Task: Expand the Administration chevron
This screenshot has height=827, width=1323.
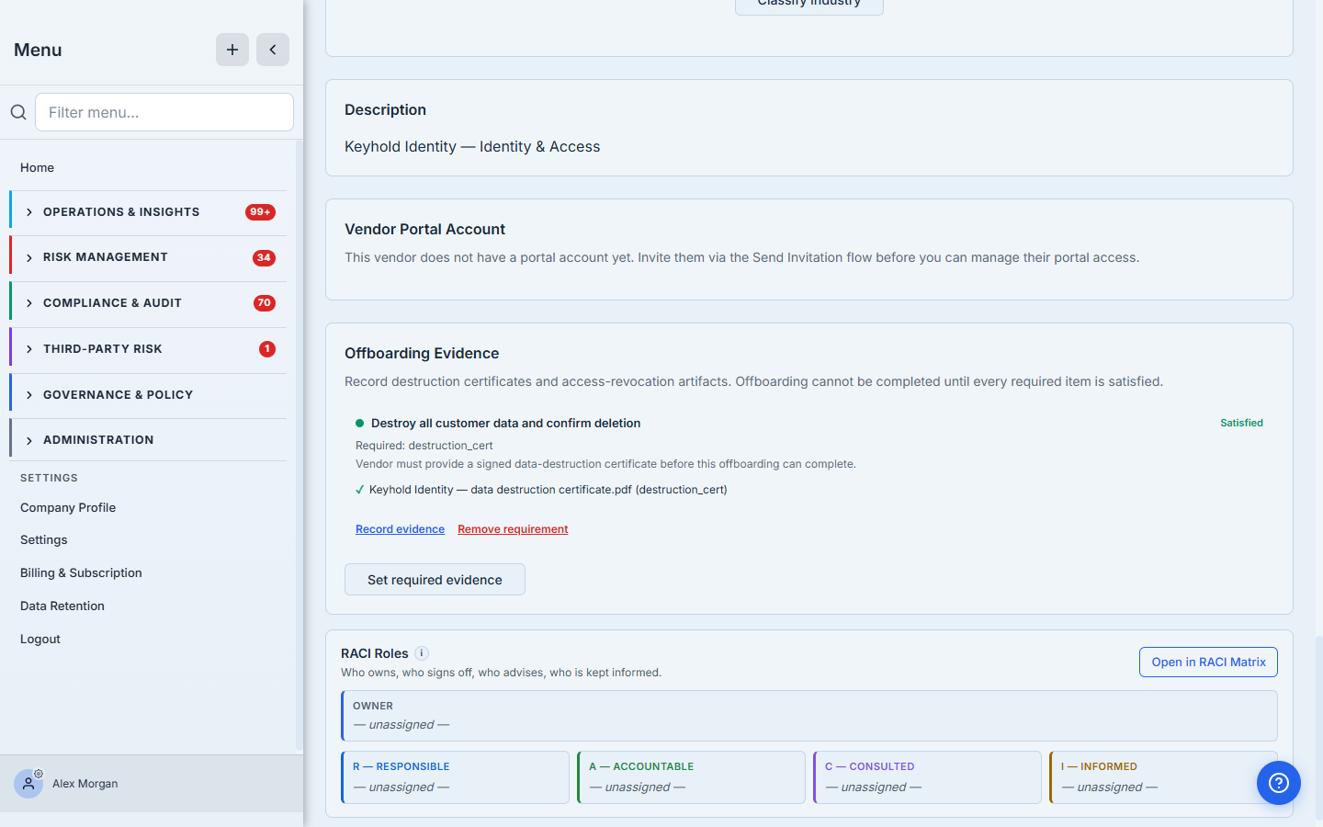Action: (29, 441)
